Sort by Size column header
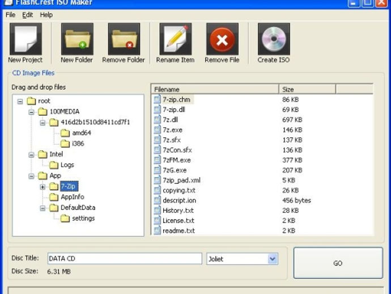391x294 pixels. coord(308,89)
